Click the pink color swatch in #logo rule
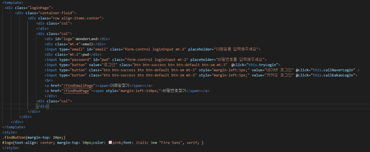 (x=110, y=143)
